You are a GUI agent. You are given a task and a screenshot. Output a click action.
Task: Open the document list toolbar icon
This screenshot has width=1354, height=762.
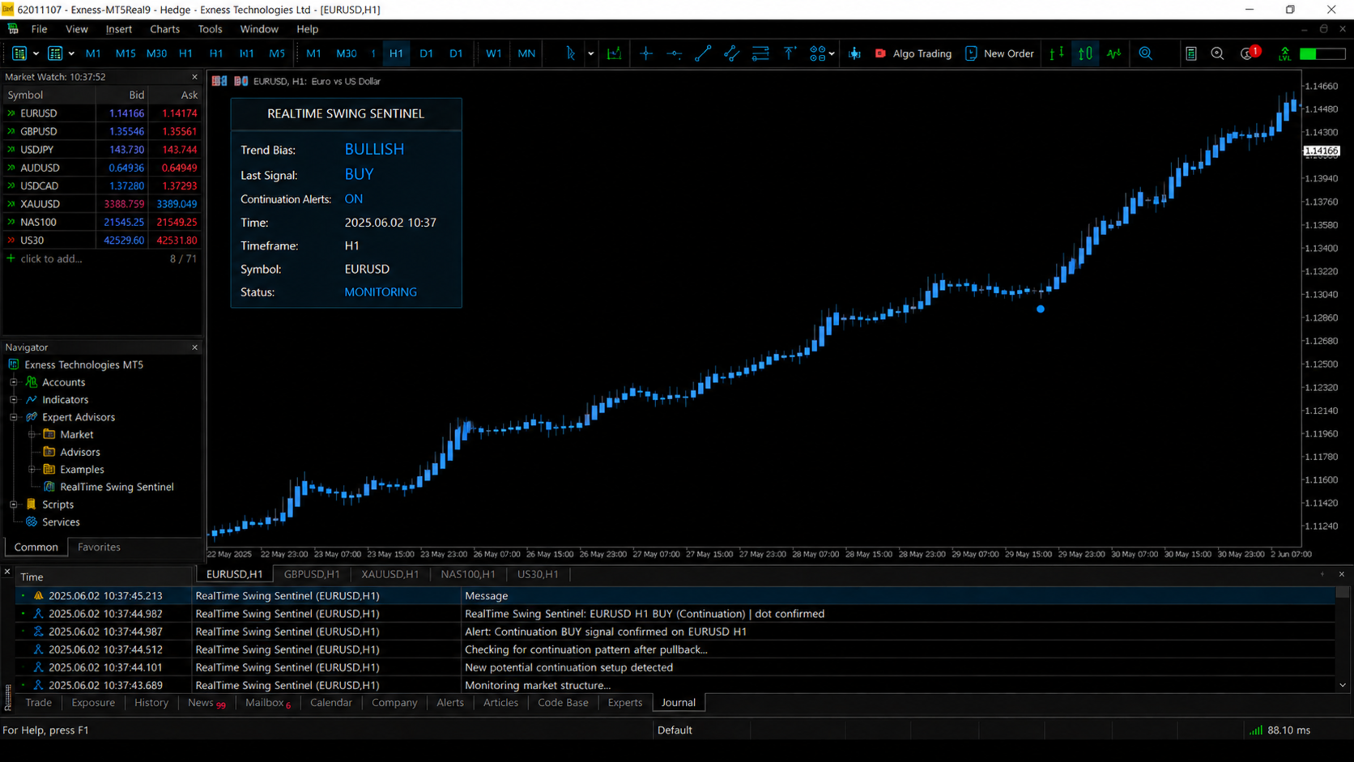coord(1190,53)
